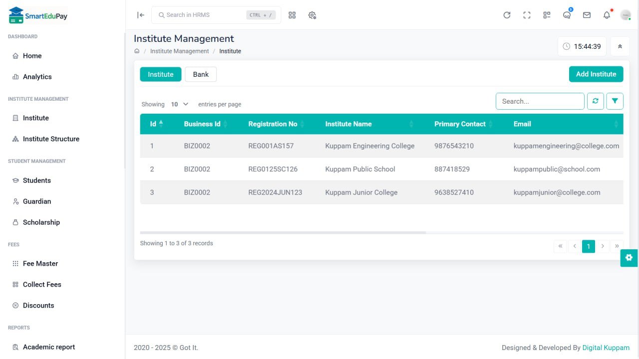
Task: Click the refresh table icon
Action: coord(595,101)
